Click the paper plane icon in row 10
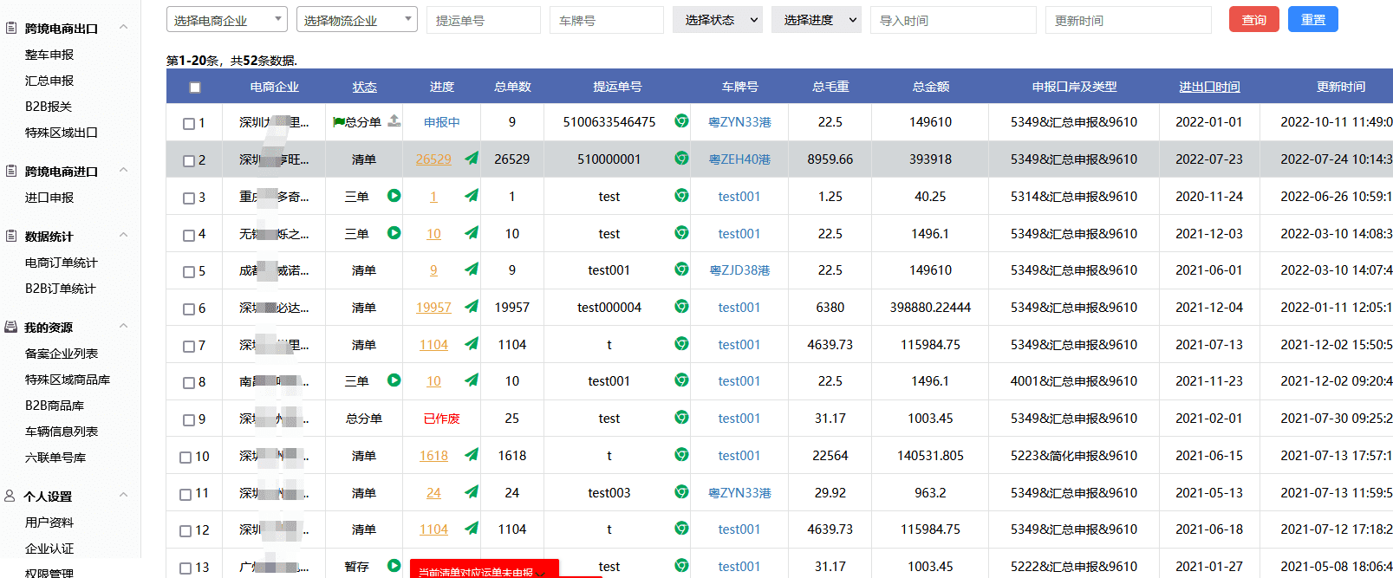 [x=472, y=455]
